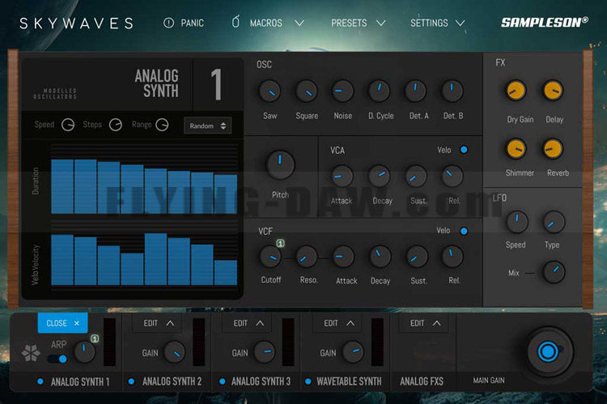Select the ANALOG SYNTH 2 label
Screen dimensions: 607x404
click(x=172, y=381)
